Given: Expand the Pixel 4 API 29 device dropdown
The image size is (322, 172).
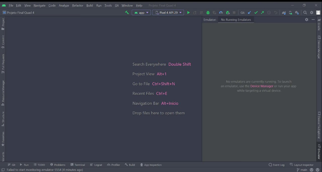Looking at the screenshot, I should click(x=168, y=13).
